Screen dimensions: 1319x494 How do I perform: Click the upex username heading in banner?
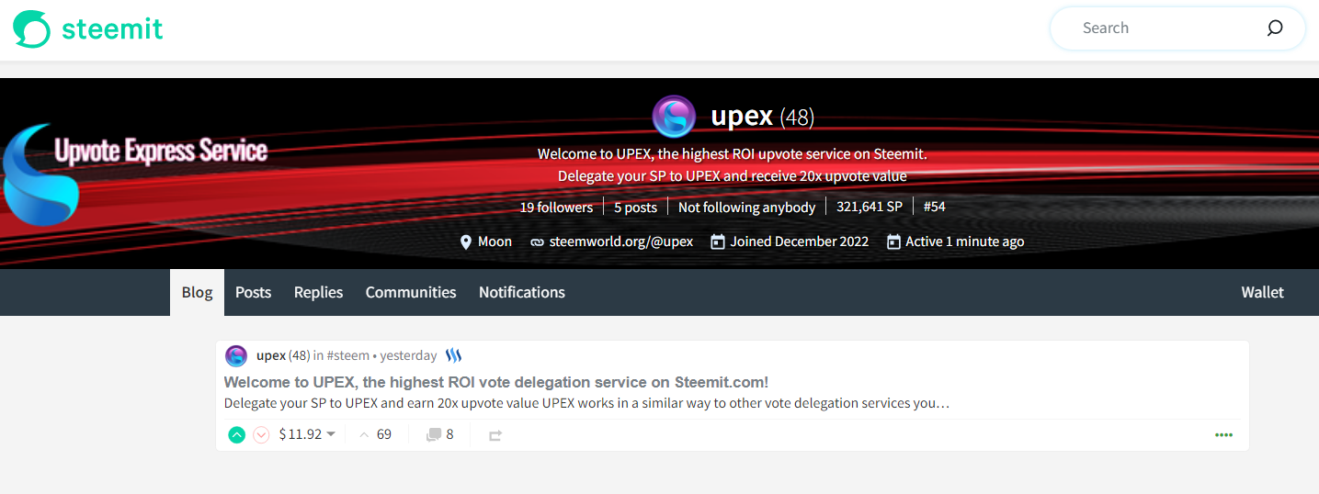(742, 117)
